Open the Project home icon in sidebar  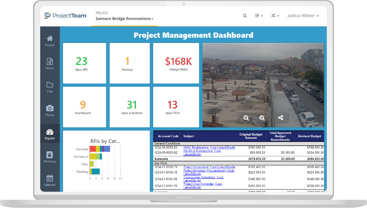[x=50, y=39]
